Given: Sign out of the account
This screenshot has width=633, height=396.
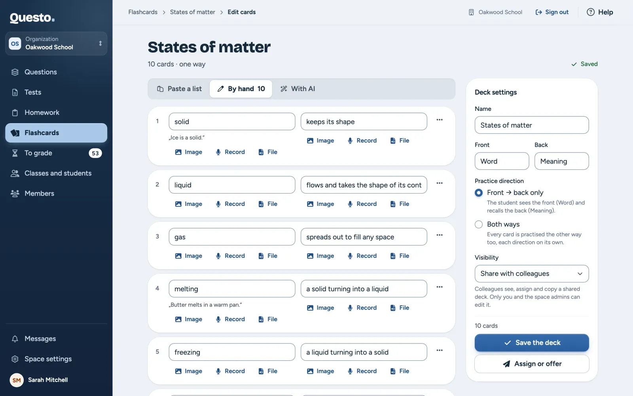Looking at the screenshot, I should pos(552,12).
